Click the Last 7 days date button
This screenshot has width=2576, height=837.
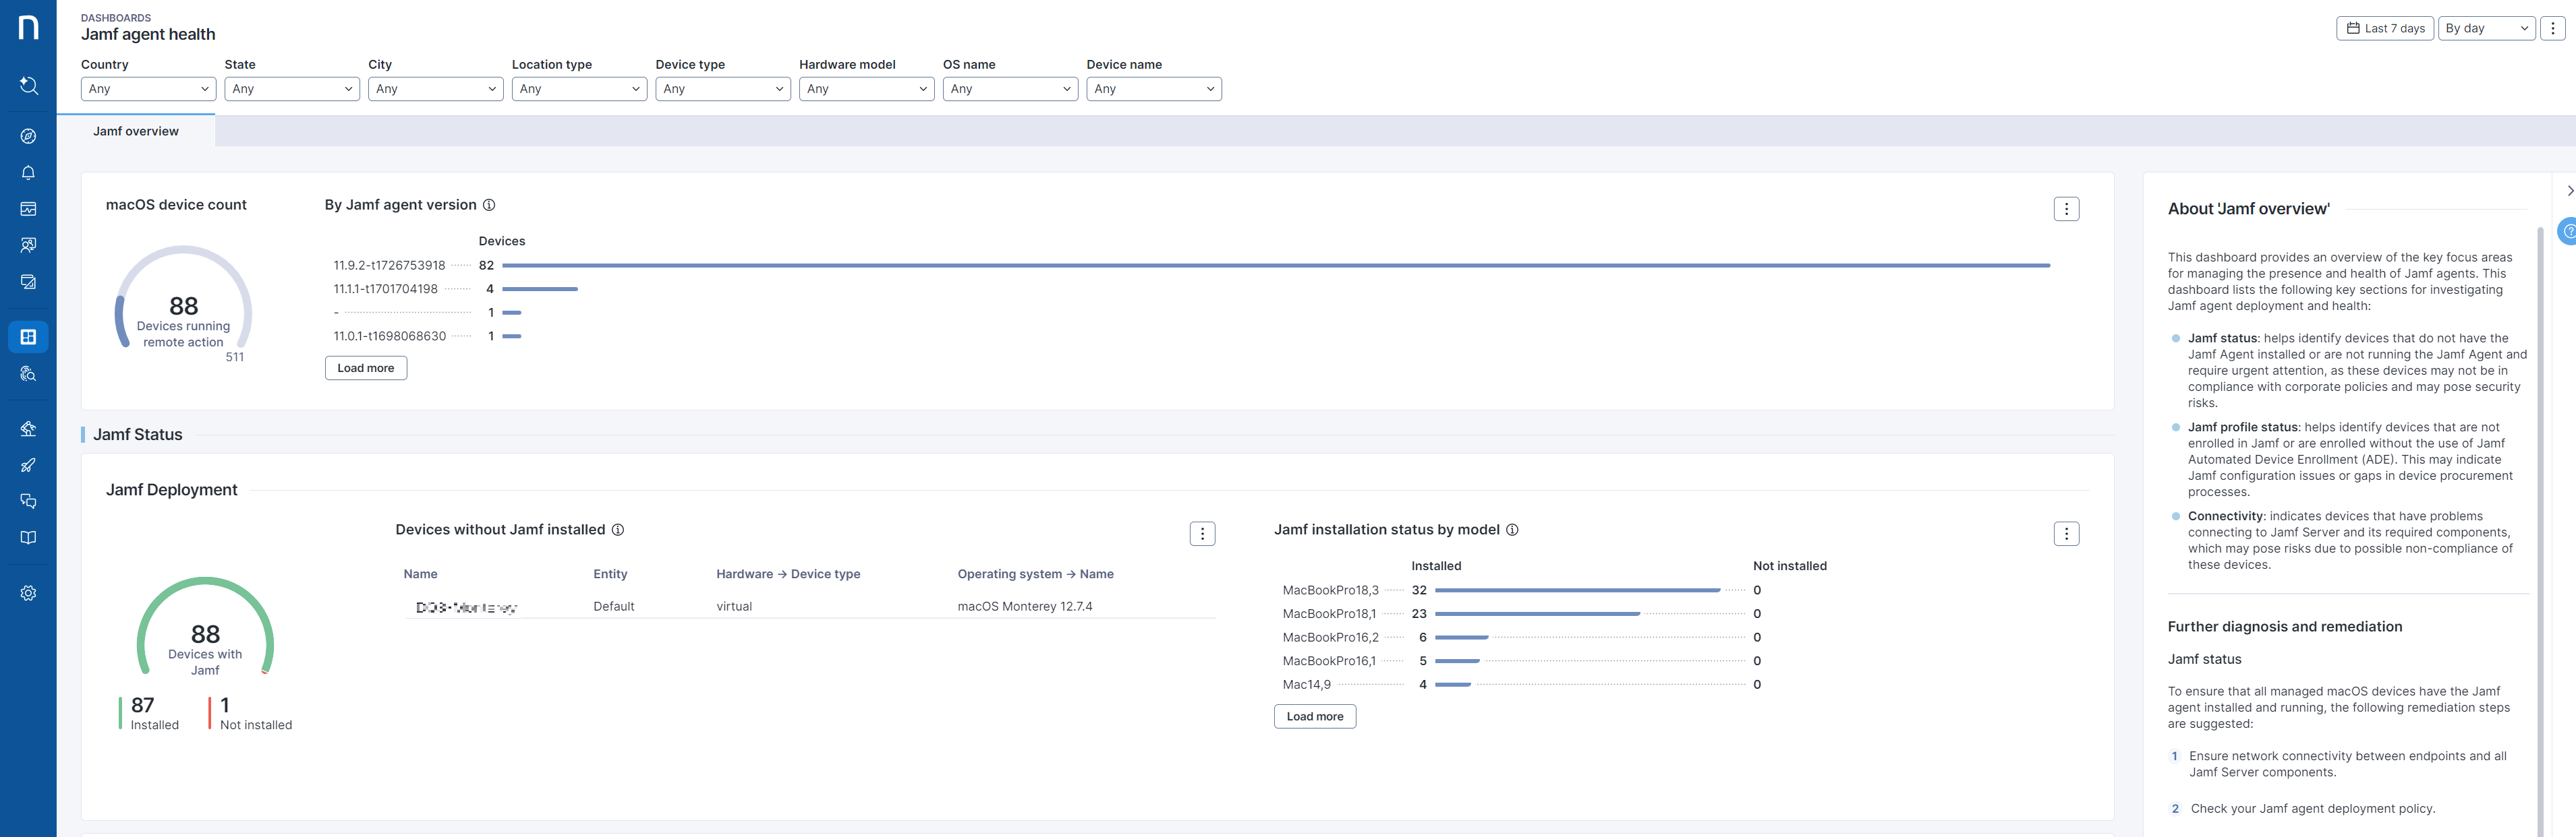pos(2385,28)
